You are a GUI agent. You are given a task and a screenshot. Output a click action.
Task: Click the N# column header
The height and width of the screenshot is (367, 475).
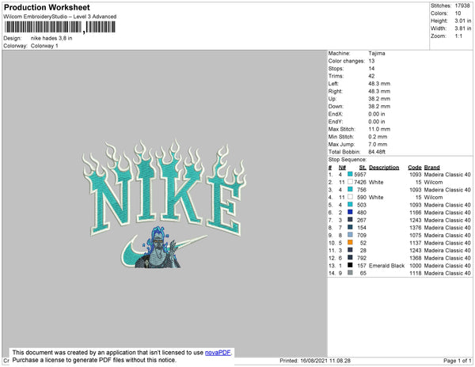click(x=342, y=168)
